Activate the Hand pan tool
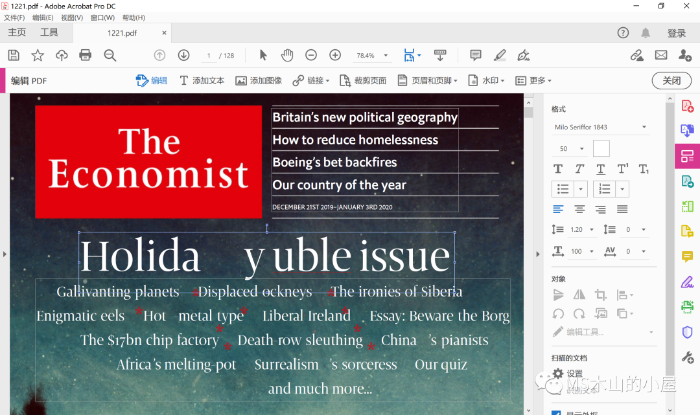The height and width of the screenshot is (415, 700). (287, 55)
